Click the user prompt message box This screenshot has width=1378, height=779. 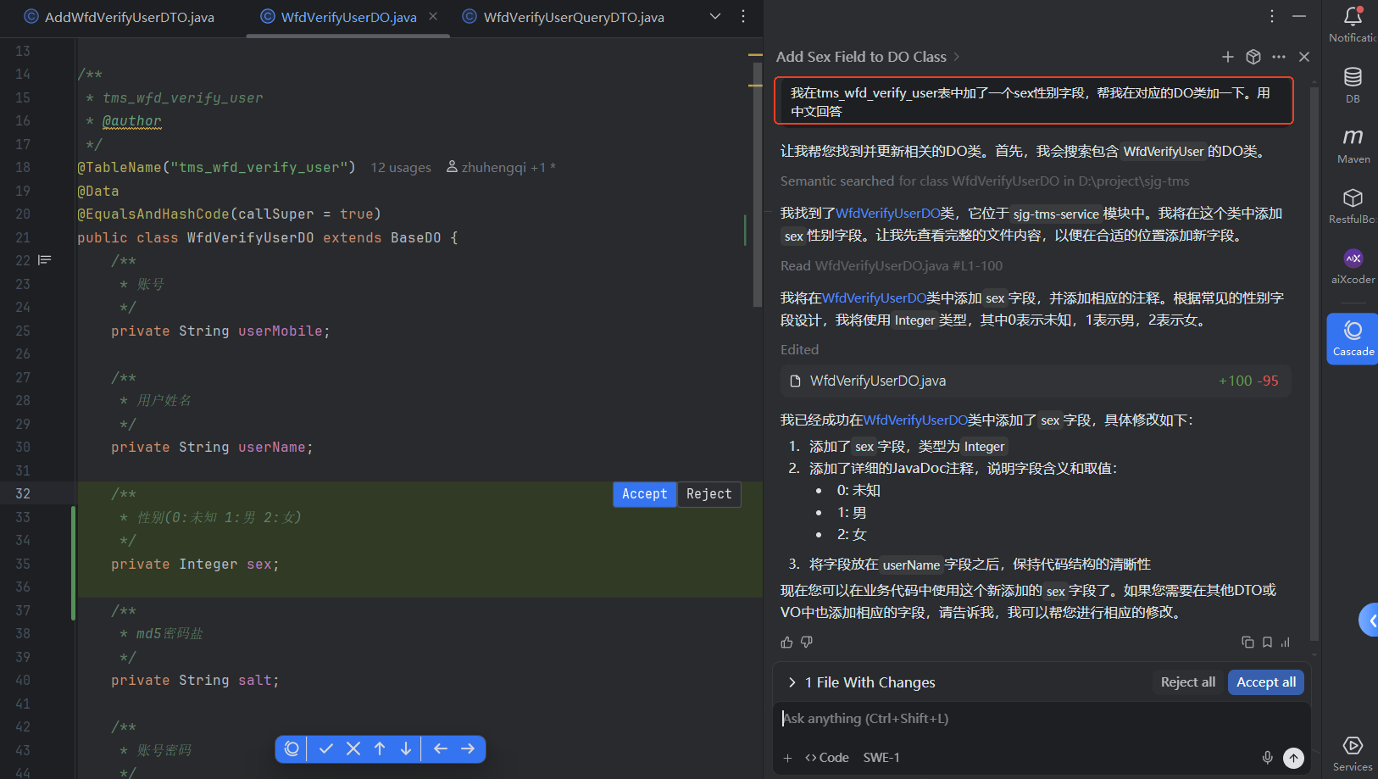pos(1034,101)
